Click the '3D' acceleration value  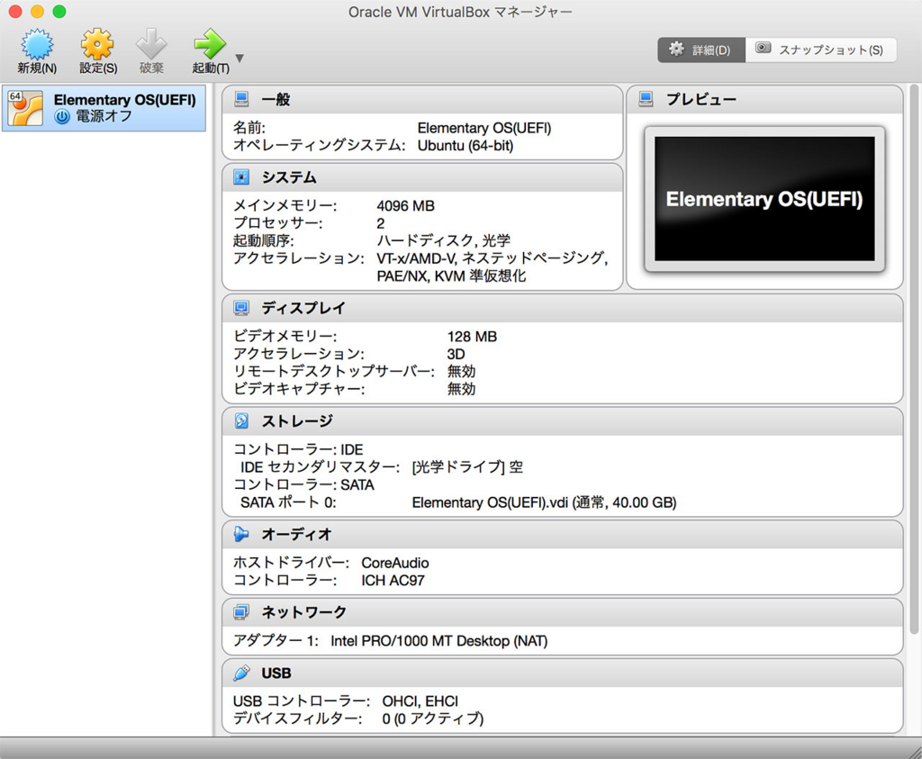pos(456,355)
